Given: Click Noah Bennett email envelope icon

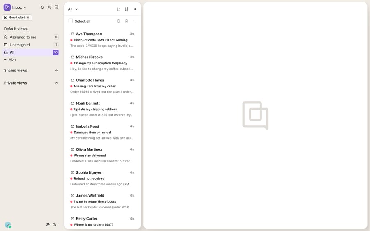Looking at the screenshot, I should tap(72, 103).
